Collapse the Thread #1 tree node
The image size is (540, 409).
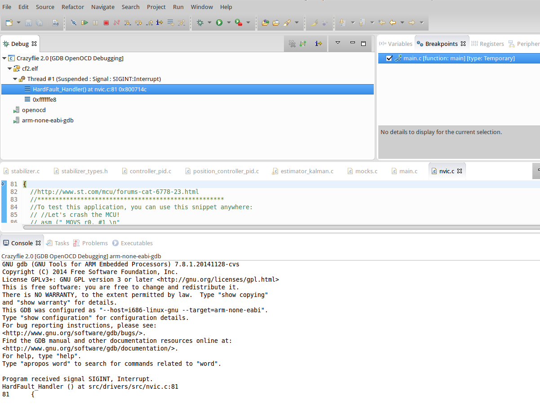point(15,79)
